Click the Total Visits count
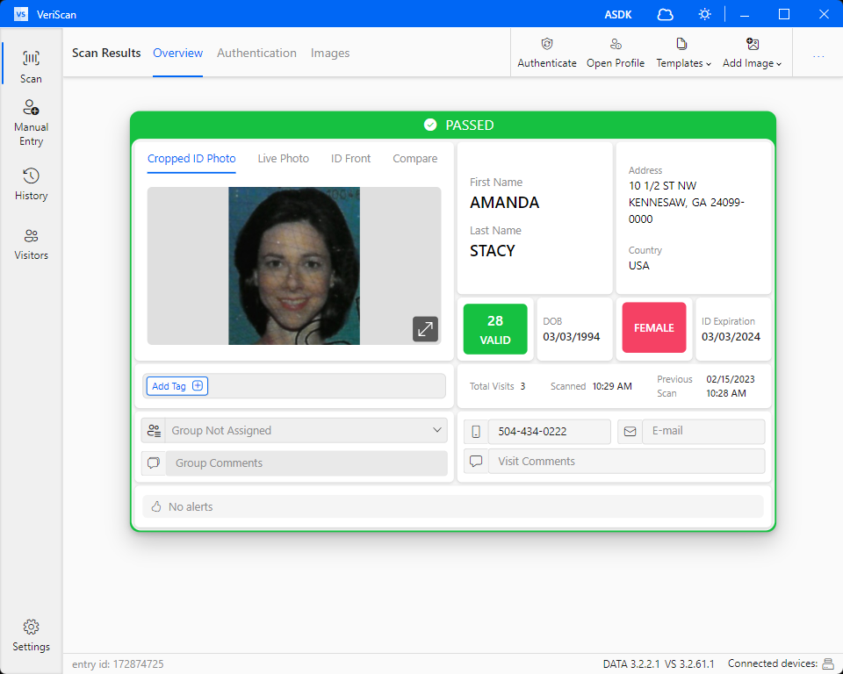This screenshot has height=674, width=843. point(522,386)
